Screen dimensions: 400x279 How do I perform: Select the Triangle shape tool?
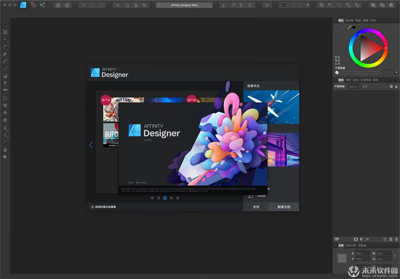pos(5,128)
